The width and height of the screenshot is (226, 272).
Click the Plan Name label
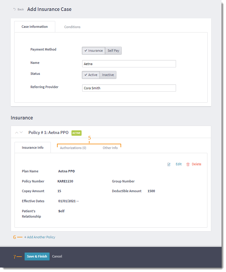tap(30, 171)
